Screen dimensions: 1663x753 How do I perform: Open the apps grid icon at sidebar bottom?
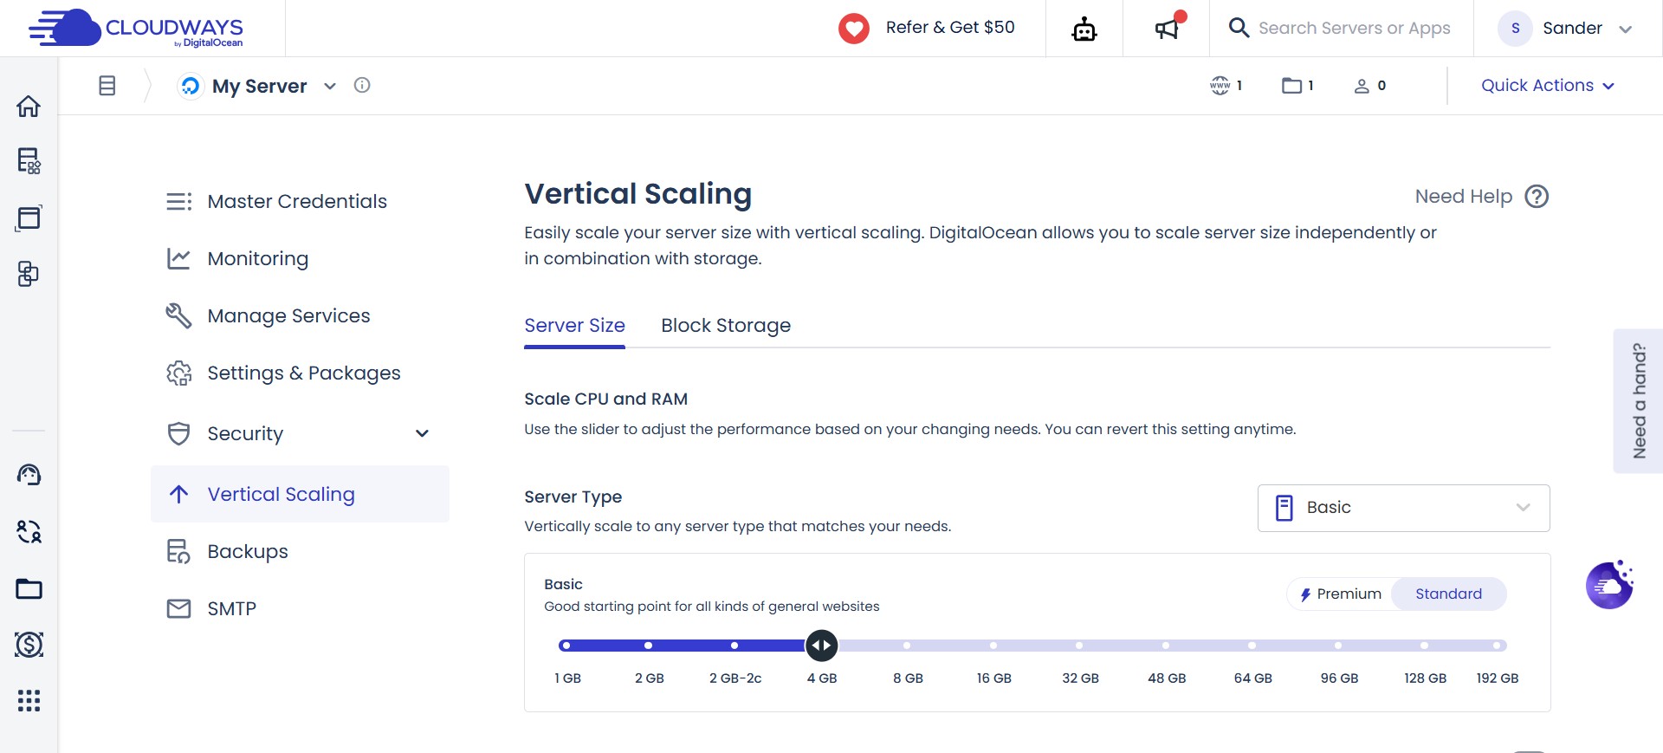point(29,701)
